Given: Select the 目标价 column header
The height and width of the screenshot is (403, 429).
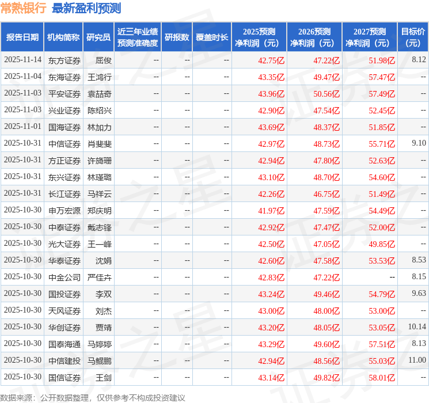Looking at the screenshot, I should [x=413, y=37].
